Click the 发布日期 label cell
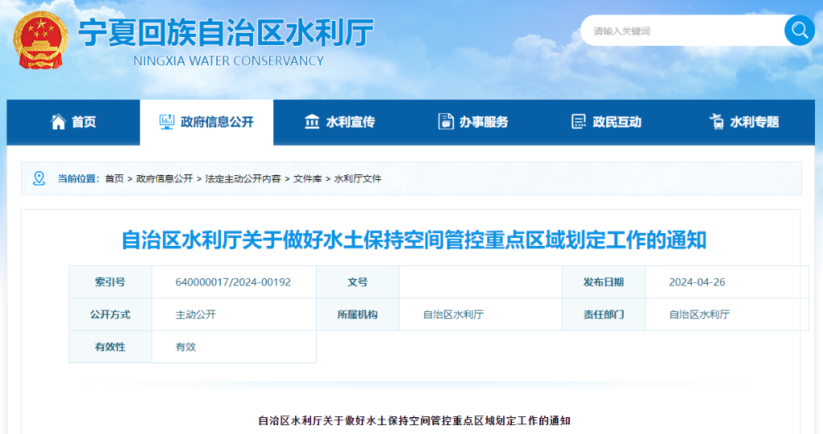 [x=604, y=282]
